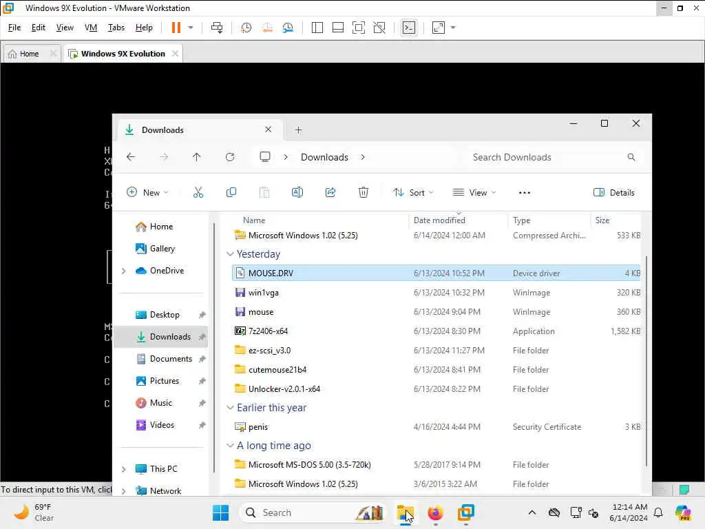Image resolution: width=705 pixels, height=529 pixels.
Task: Expand the OneDrive tree node
Action: point(124,271)
